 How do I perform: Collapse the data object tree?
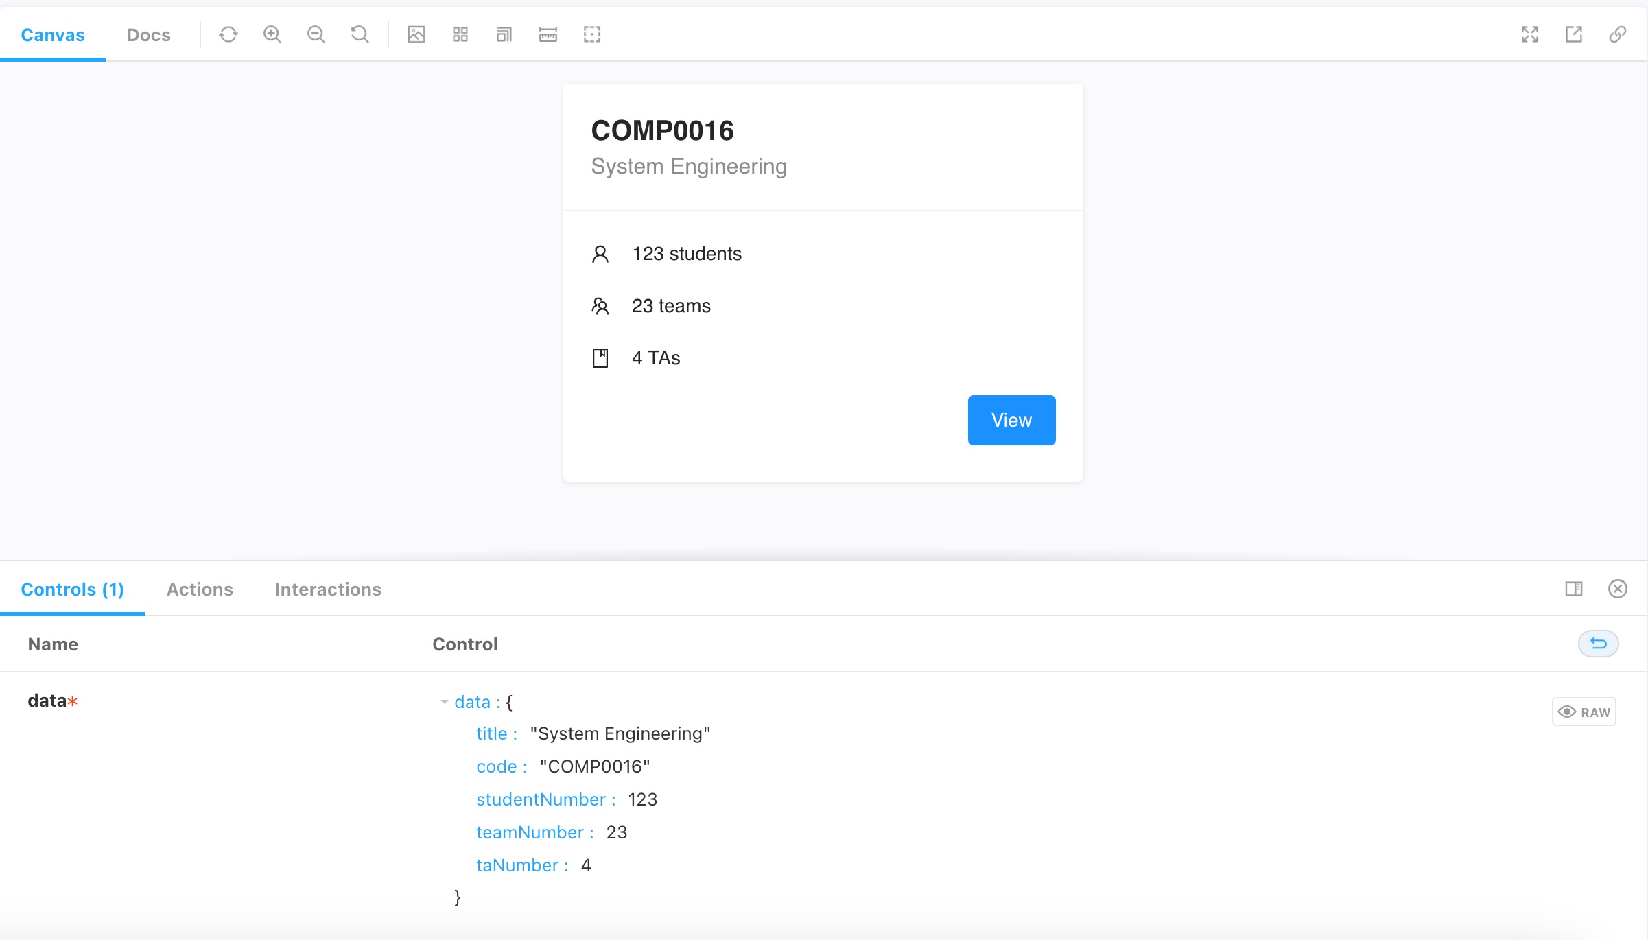point(445,702)
